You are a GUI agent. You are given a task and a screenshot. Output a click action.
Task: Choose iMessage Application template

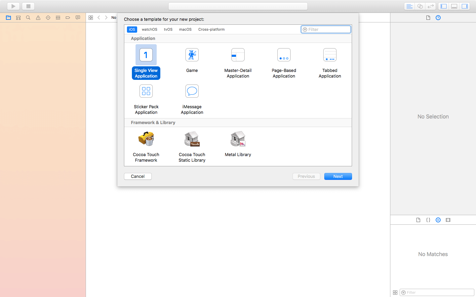coord(192,99)
